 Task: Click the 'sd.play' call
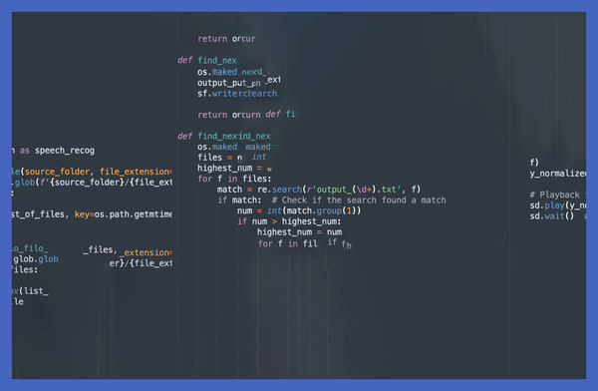547,205
